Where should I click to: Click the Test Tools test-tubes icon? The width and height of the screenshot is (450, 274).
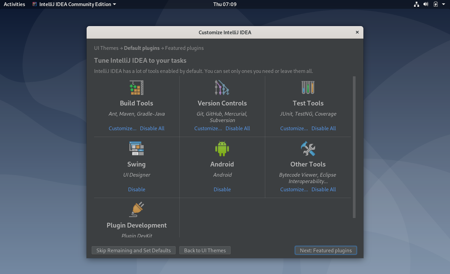coord(308,87)
